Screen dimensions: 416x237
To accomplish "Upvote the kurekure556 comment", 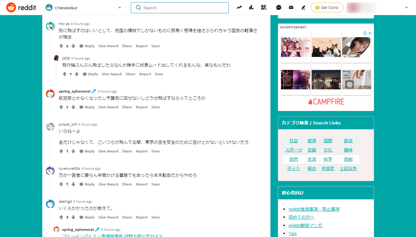I will tap(61, 184).
